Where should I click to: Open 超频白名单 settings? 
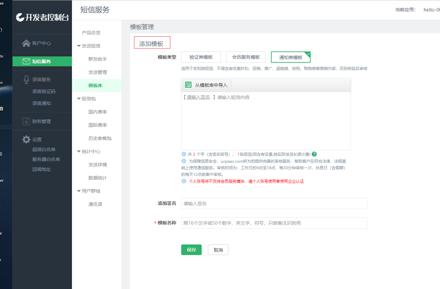point(44,149)
